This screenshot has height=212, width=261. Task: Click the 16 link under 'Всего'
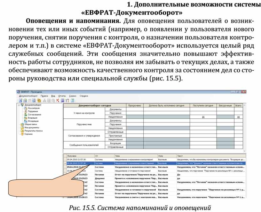[x=238, y=117]
